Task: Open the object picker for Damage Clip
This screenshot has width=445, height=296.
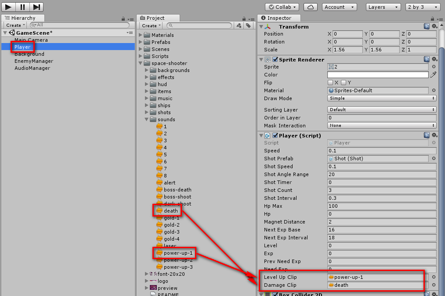Action: pos(434,285)
